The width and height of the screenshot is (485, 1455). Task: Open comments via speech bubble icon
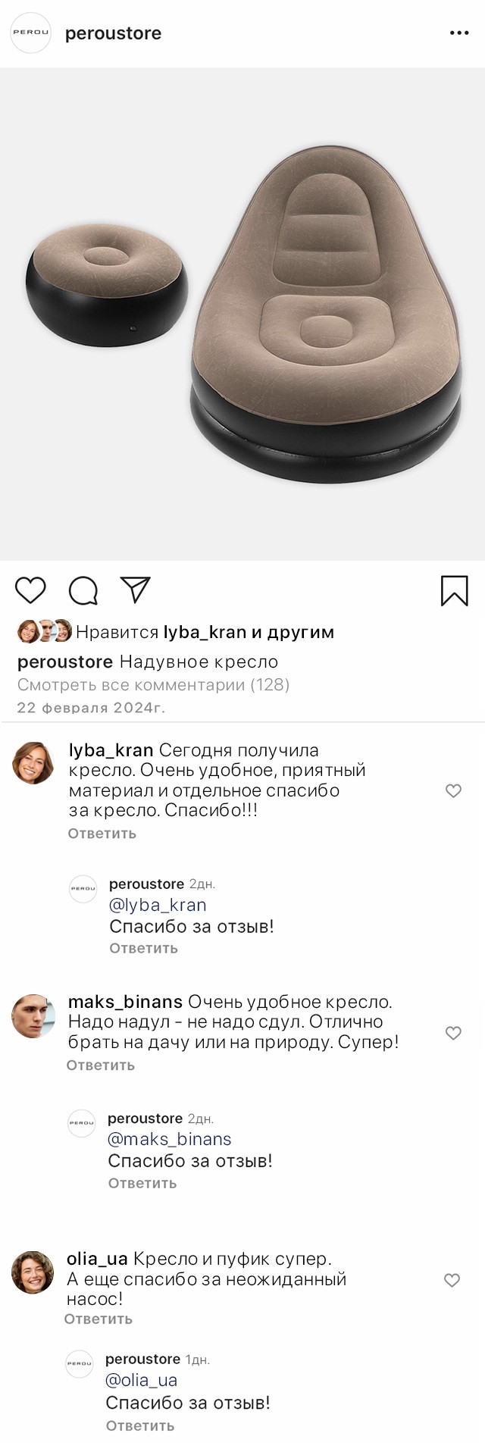[x=83, y=591]
